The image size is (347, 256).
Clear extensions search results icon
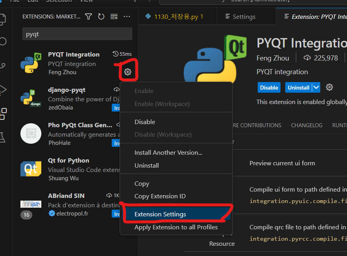click(x=114, y=16)
